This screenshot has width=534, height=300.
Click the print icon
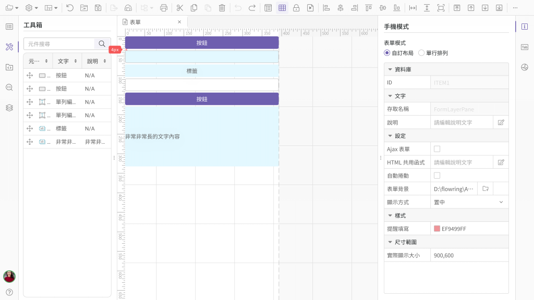164,8
